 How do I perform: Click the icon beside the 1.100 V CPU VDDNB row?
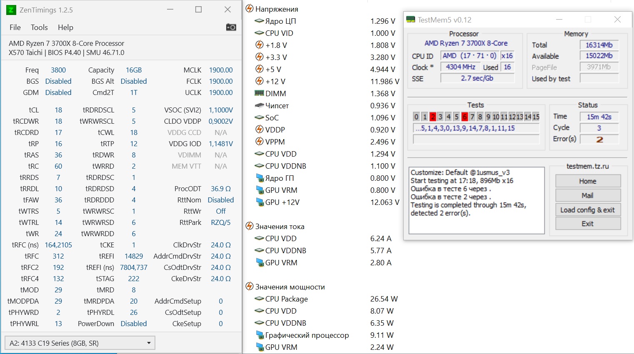259,166
